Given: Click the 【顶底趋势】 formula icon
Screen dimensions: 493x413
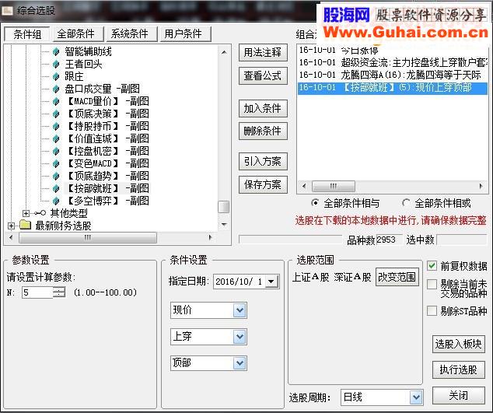Looking at the screenshot, I should (x=56, y=176).
